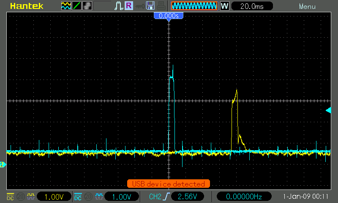338x203 pixels.
Task: Click the W window mode icon
Action: 225,6
